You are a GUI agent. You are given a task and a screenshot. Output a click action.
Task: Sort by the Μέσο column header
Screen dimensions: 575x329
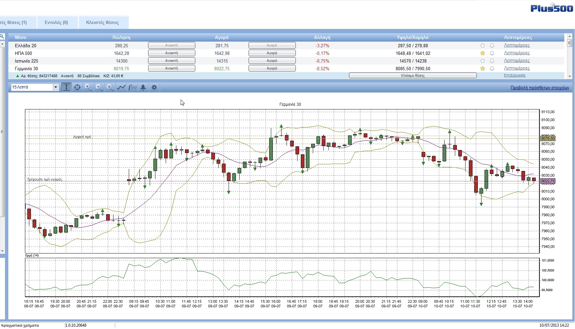tap(21, 37)
